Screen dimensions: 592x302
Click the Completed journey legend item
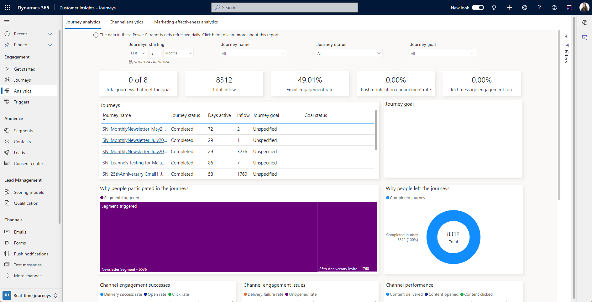click(x=406, y=198)
